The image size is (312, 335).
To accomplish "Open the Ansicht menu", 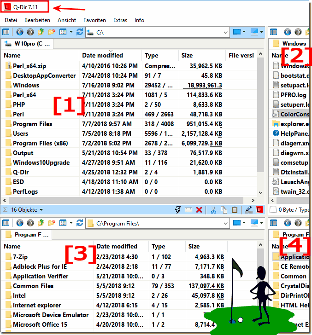I will click(x=67, y=20).
